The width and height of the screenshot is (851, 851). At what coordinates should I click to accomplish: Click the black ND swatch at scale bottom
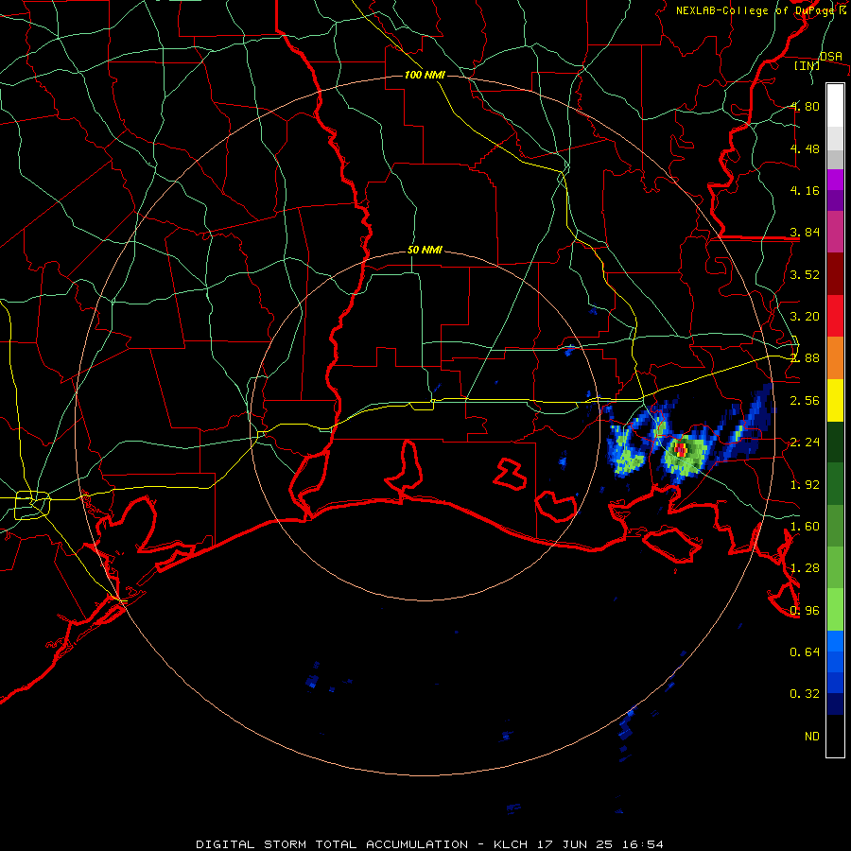coord(835,736)
